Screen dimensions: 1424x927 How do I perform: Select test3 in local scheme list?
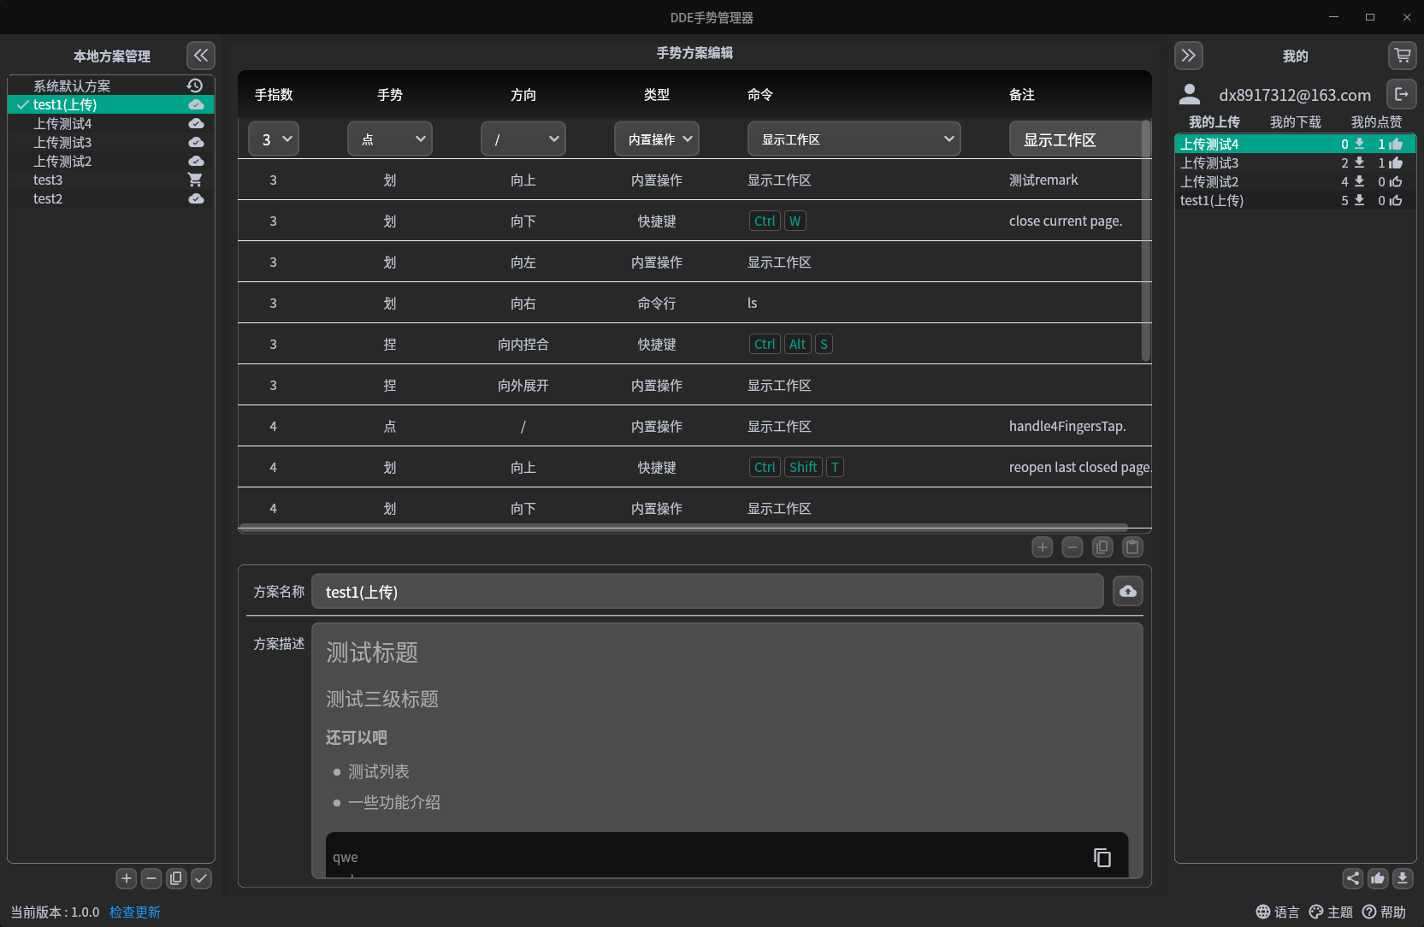tap(110, 180)
